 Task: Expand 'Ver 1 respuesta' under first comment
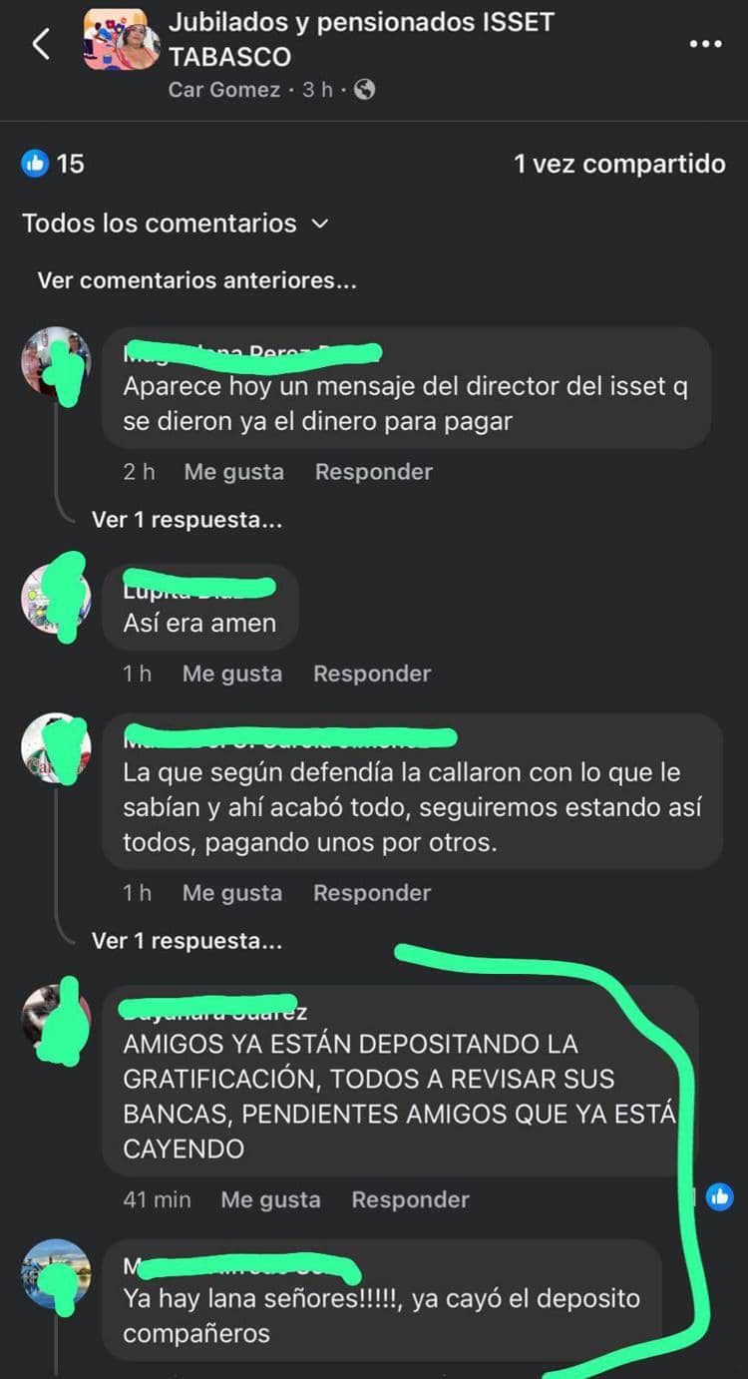tap(187, 520)
